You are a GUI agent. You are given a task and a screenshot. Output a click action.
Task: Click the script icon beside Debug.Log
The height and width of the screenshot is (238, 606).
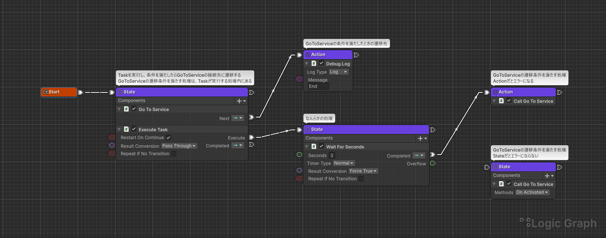(314, 64)
